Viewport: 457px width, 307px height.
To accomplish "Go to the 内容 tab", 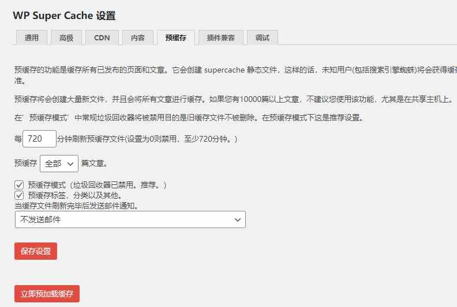I will coord(137,37).
